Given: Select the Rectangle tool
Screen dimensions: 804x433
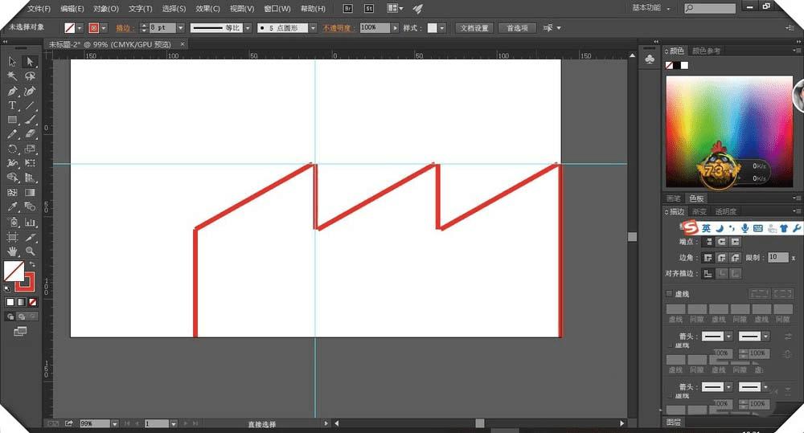Looking at the screenshot, I should coord(12,120).
